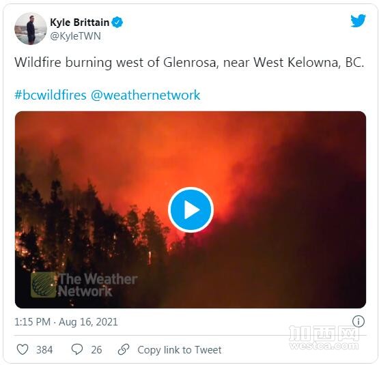The height and width of the screenshot is (365, 379).
Task: Click the 26 replies count
Action: [x=96, y=349]
